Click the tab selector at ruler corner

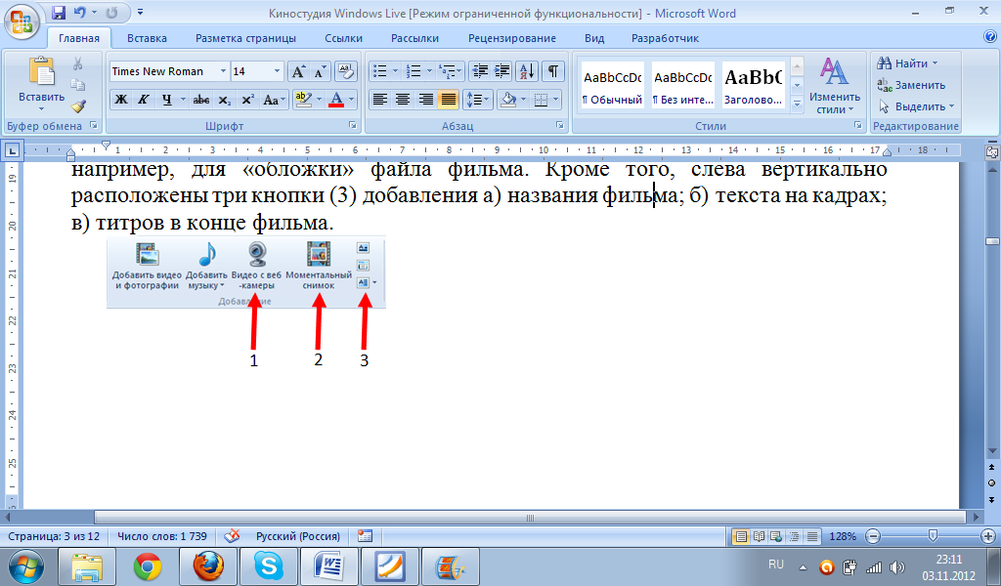point(12,151)
